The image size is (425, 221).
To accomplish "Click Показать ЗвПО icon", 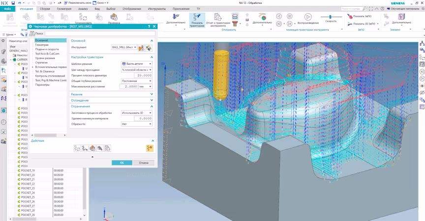I will click(350, 17).
